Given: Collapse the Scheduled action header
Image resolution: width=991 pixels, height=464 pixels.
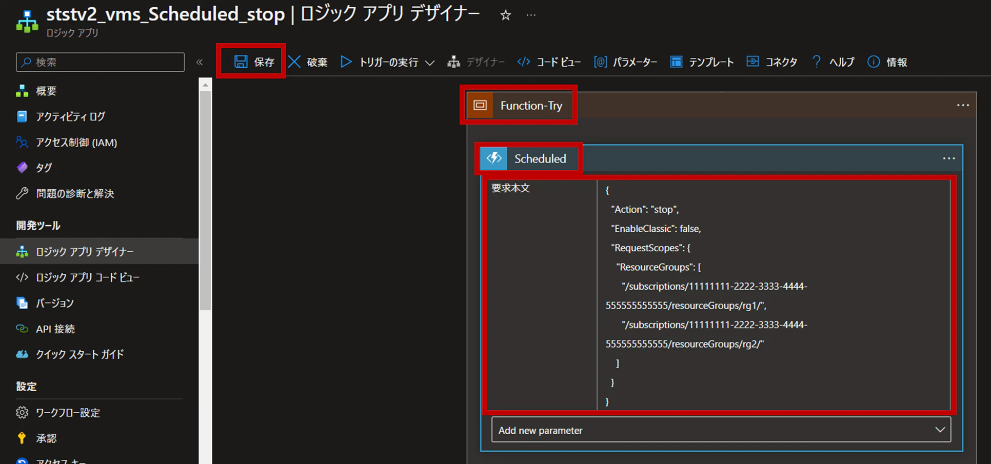Looking at the screenshot, I should [721, 158].
